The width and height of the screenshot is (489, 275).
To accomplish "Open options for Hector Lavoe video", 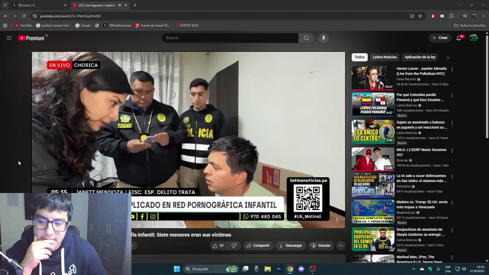I will (x=452, y=70).
